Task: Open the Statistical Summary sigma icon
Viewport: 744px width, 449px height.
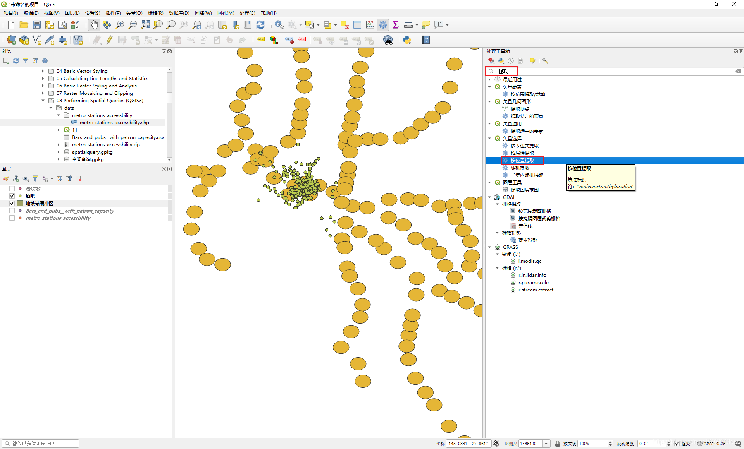Action: point(396,25)
